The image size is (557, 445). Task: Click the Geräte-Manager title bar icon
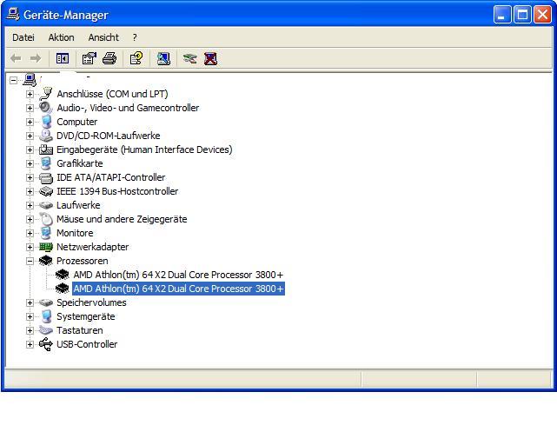tap(13, 15)
